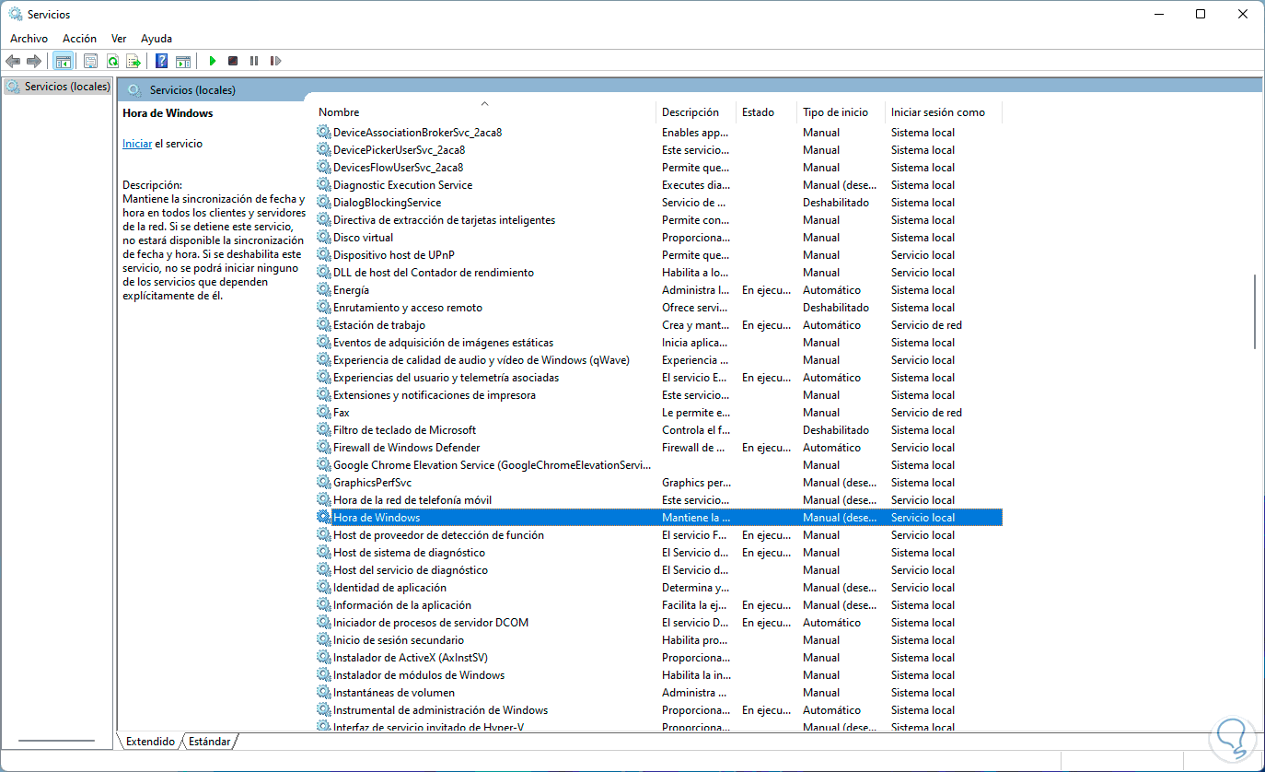Select Instrumental de administración de Windows
Viewport: 1265px width, 772px height.
pos(658,710)
